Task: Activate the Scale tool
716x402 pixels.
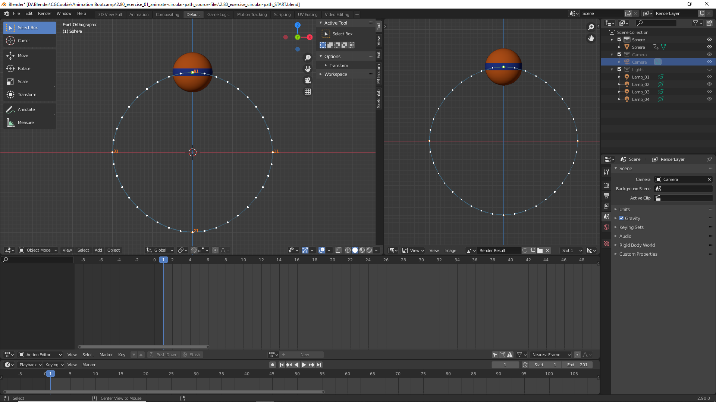Action: point(23,82)
